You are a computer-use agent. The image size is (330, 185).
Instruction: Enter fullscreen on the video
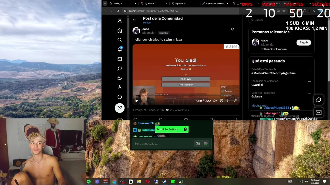coord(235,101)
